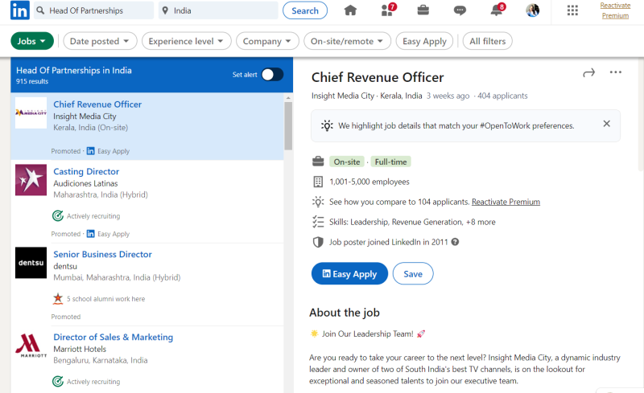Share the Chief Revenue Officer job via arrow icon
The height and width of the screenshot is (393, 644).
click(588, 73)
